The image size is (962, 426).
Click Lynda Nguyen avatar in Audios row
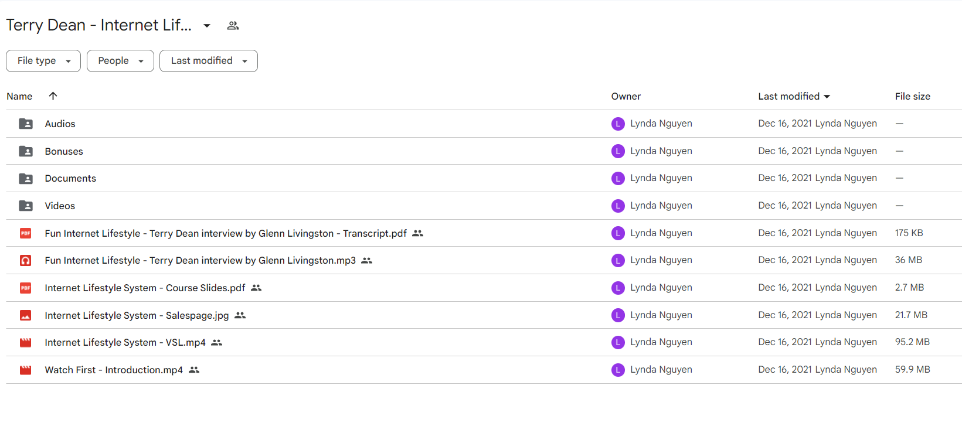(618, 124)
